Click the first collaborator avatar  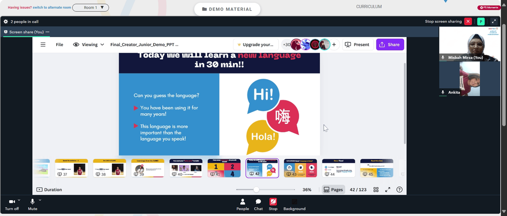coord(296,45)
